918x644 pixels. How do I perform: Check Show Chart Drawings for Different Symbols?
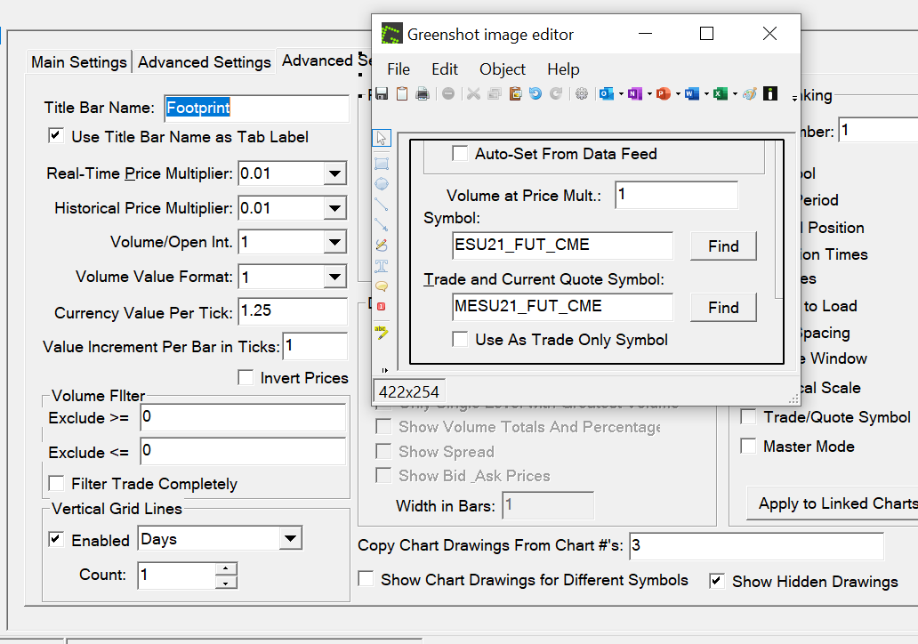coord(366,580)
